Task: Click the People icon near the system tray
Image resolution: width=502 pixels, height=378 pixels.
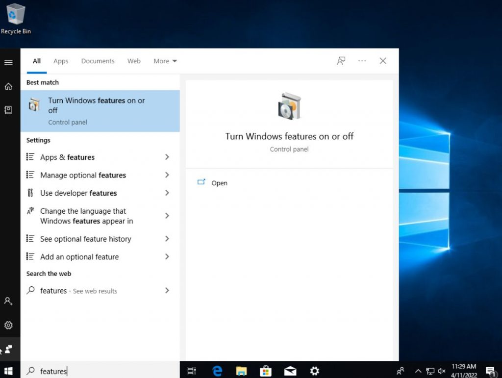Action: point(400,371)
